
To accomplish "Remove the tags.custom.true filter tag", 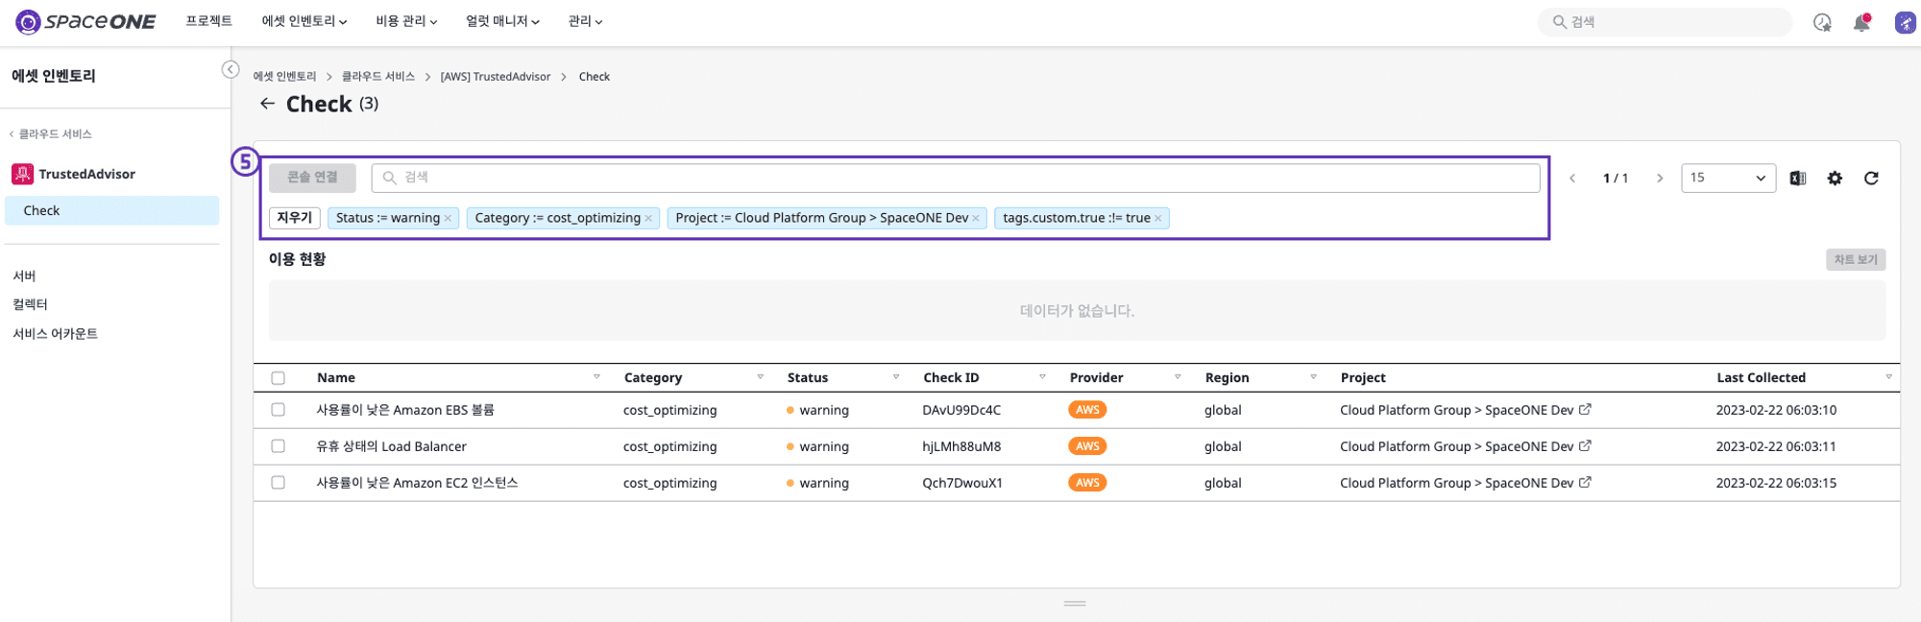I will pyautogui.click(x=1158, y=219).
